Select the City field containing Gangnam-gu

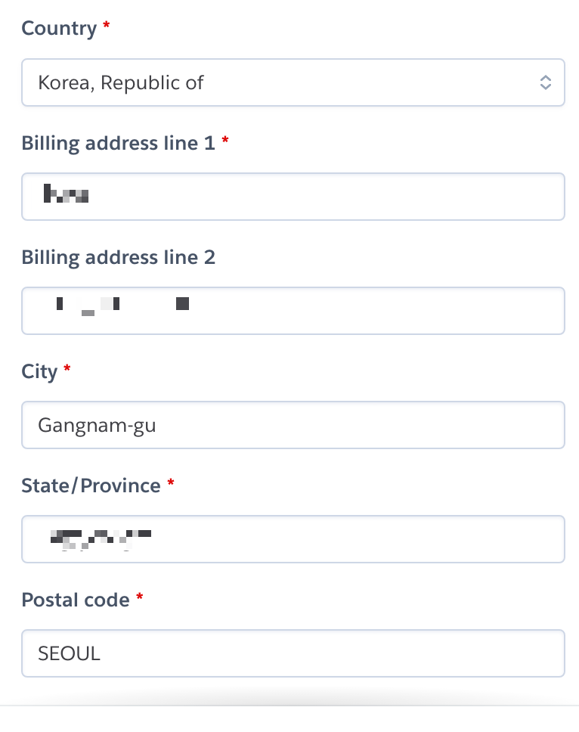(293, 425)
